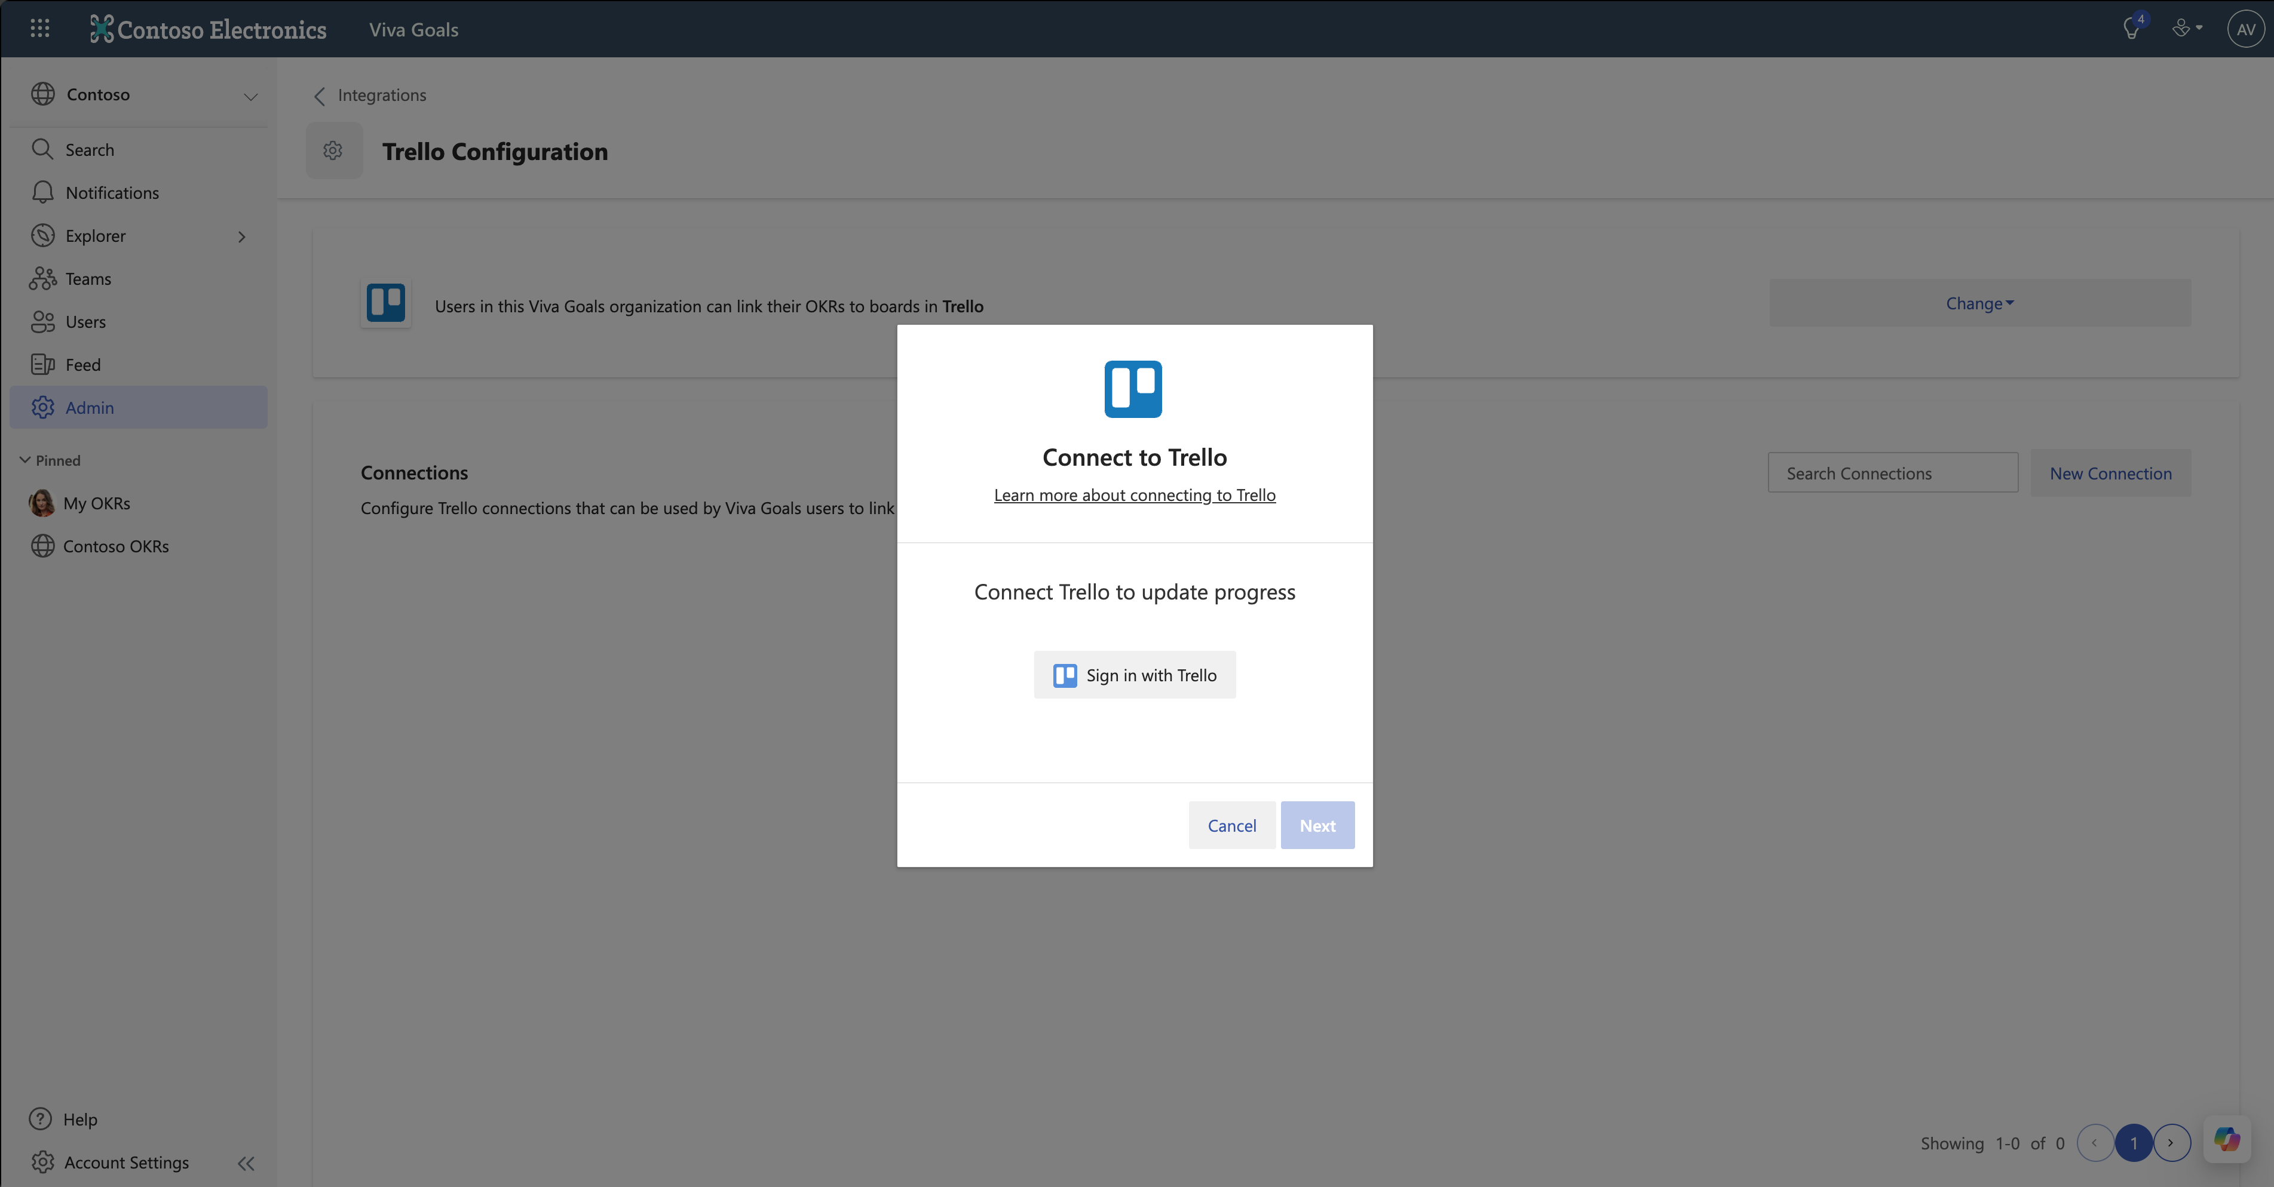The image size is (2274, 1187).
Task: Click the Help question mark icon
Action: pos(41,1119)
